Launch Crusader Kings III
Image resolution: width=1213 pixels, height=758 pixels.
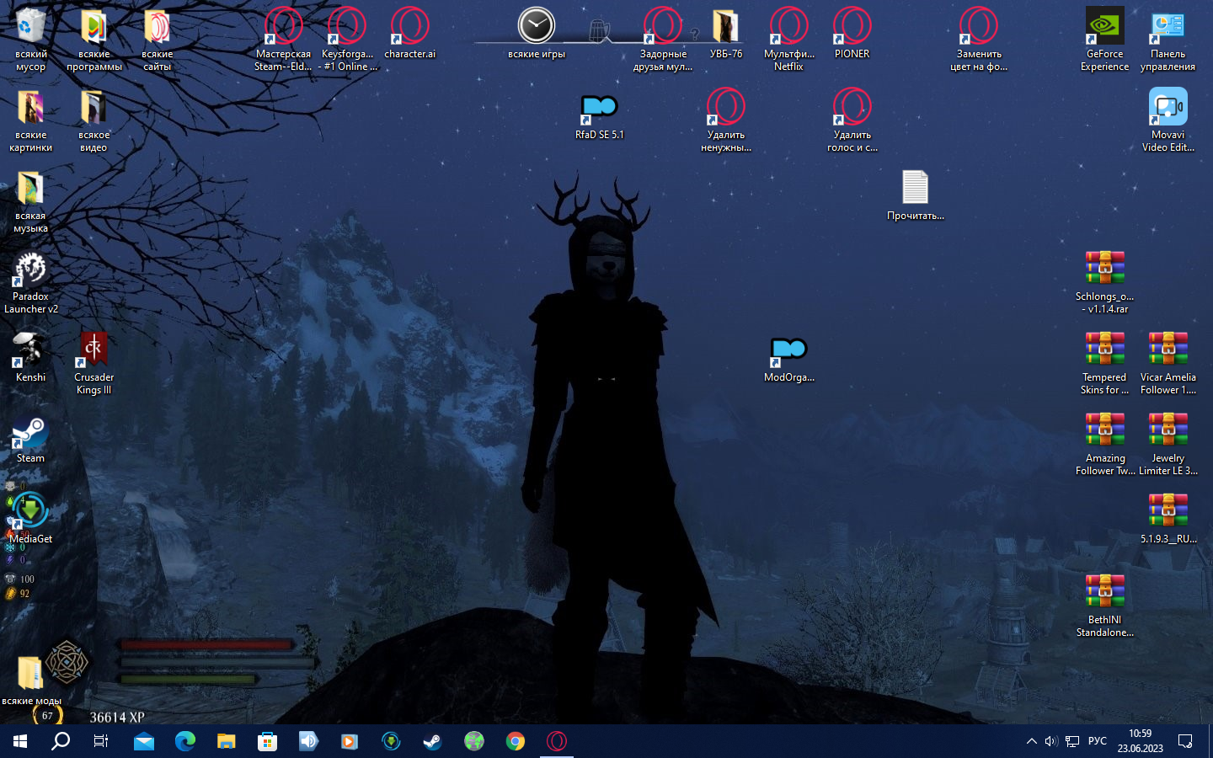point(94,362)
